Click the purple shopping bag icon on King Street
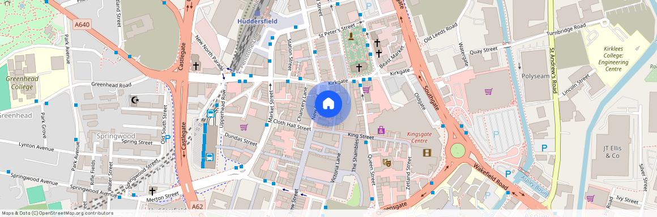Image resolution: width=657 pixels, height=217 pixels. pos(381,130)
